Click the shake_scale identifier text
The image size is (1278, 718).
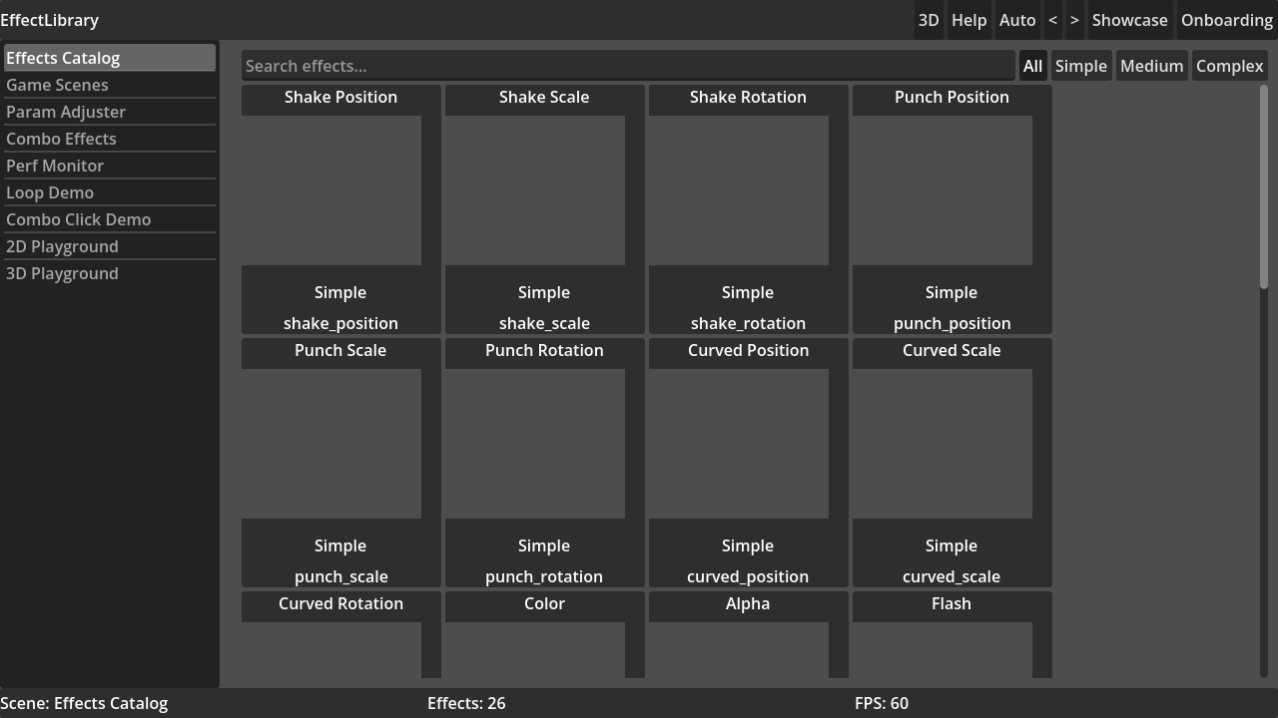pyautogui.click(x=544, y=323)
